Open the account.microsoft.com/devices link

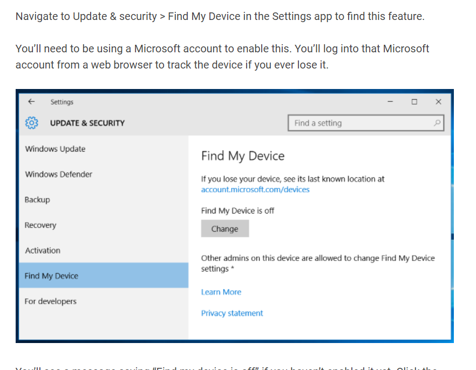255,190
